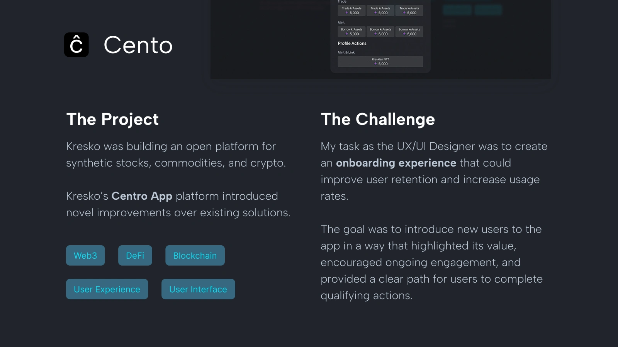Select the Web3 tag
The image size is (618, 347).
click(x=85, y=255)
